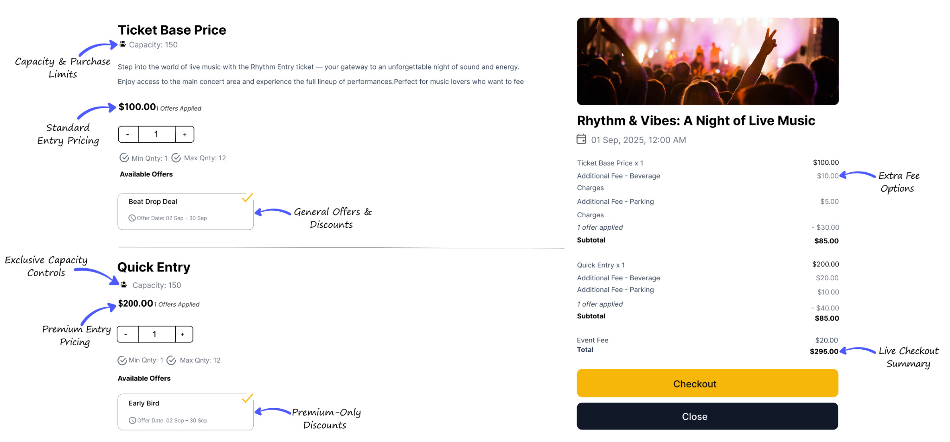This screenshot has width=950, height=442.
Task: Click the Max Qnty check icon under Quick Entry
Action: [171, 360]
